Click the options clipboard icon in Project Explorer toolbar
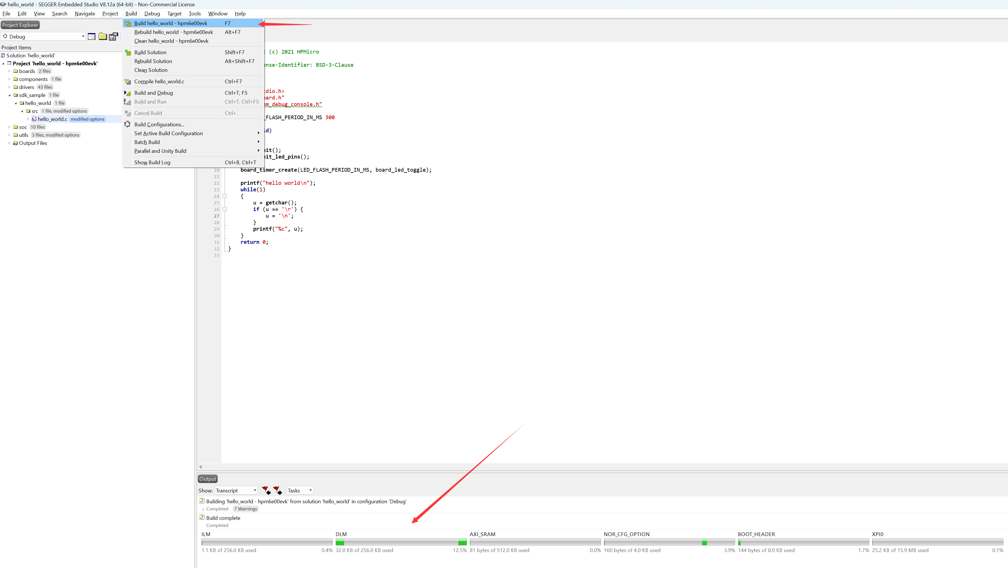The height and width of the screenshot is (568, 1008). pos(114,36)
